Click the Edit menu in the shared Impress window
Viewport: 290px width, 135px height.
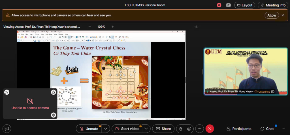click(23, 34)
